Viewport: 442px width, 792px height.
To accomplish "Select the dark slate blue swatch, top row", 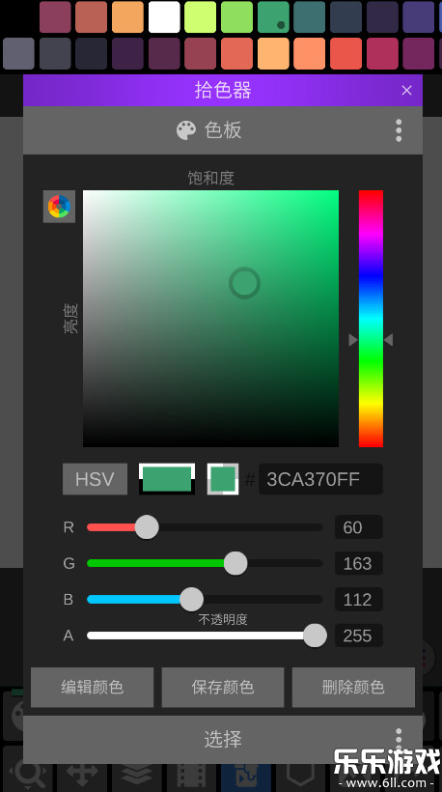I will tap(345, 16).
